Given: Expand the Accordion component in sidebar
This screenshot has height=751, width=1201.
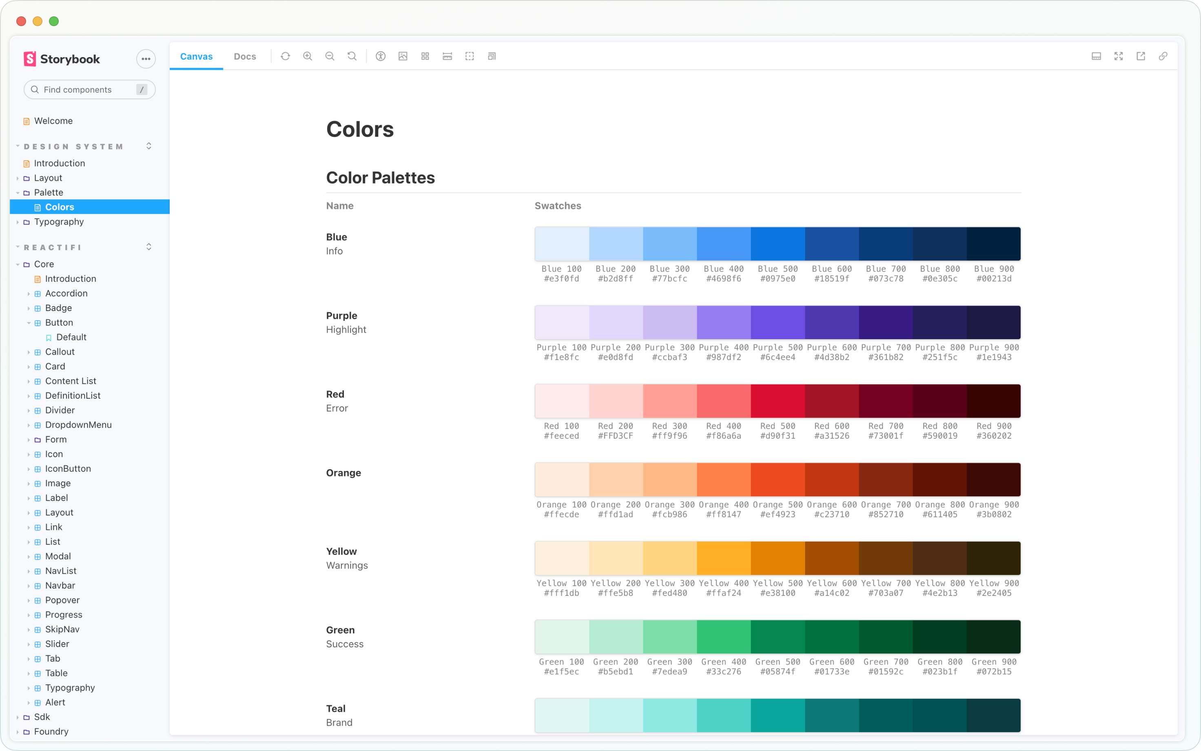Looking at the screenshot, I should [66, 293].
